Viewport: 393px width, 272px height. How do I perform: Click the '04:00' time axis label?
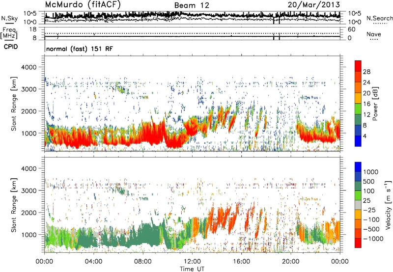[93, 262]
